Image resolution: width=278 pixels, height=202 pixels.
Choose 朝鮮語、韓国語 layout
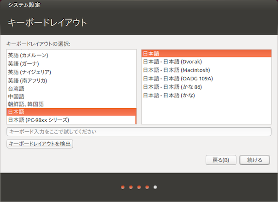click(25, 104)
